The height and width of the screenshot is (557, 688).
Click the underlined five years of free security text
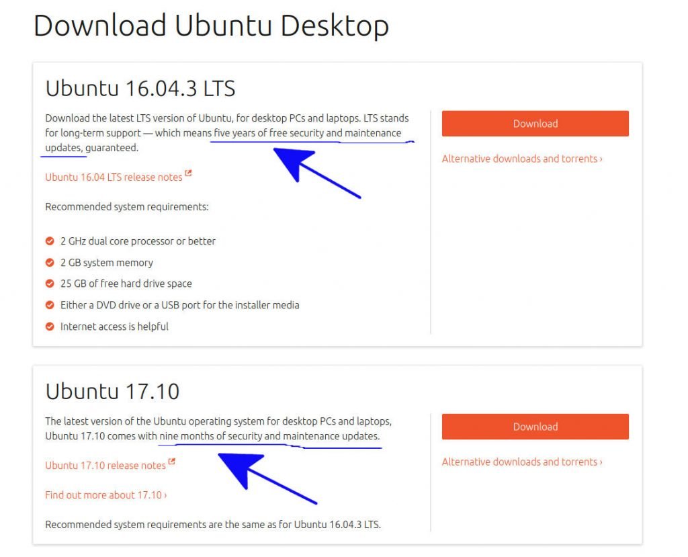click(307, 133)
